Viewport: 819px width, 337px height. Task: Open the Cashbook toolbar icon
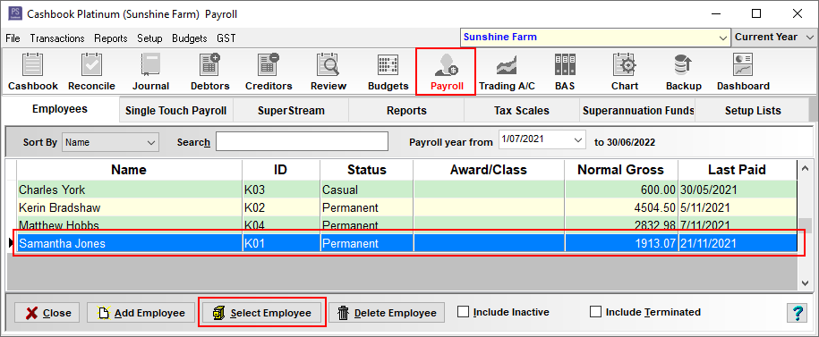coord(33,72)
